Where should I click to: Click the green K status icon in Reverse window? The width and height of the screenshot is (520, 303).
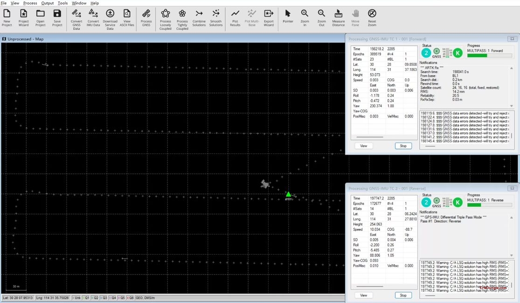coord(458,202)
